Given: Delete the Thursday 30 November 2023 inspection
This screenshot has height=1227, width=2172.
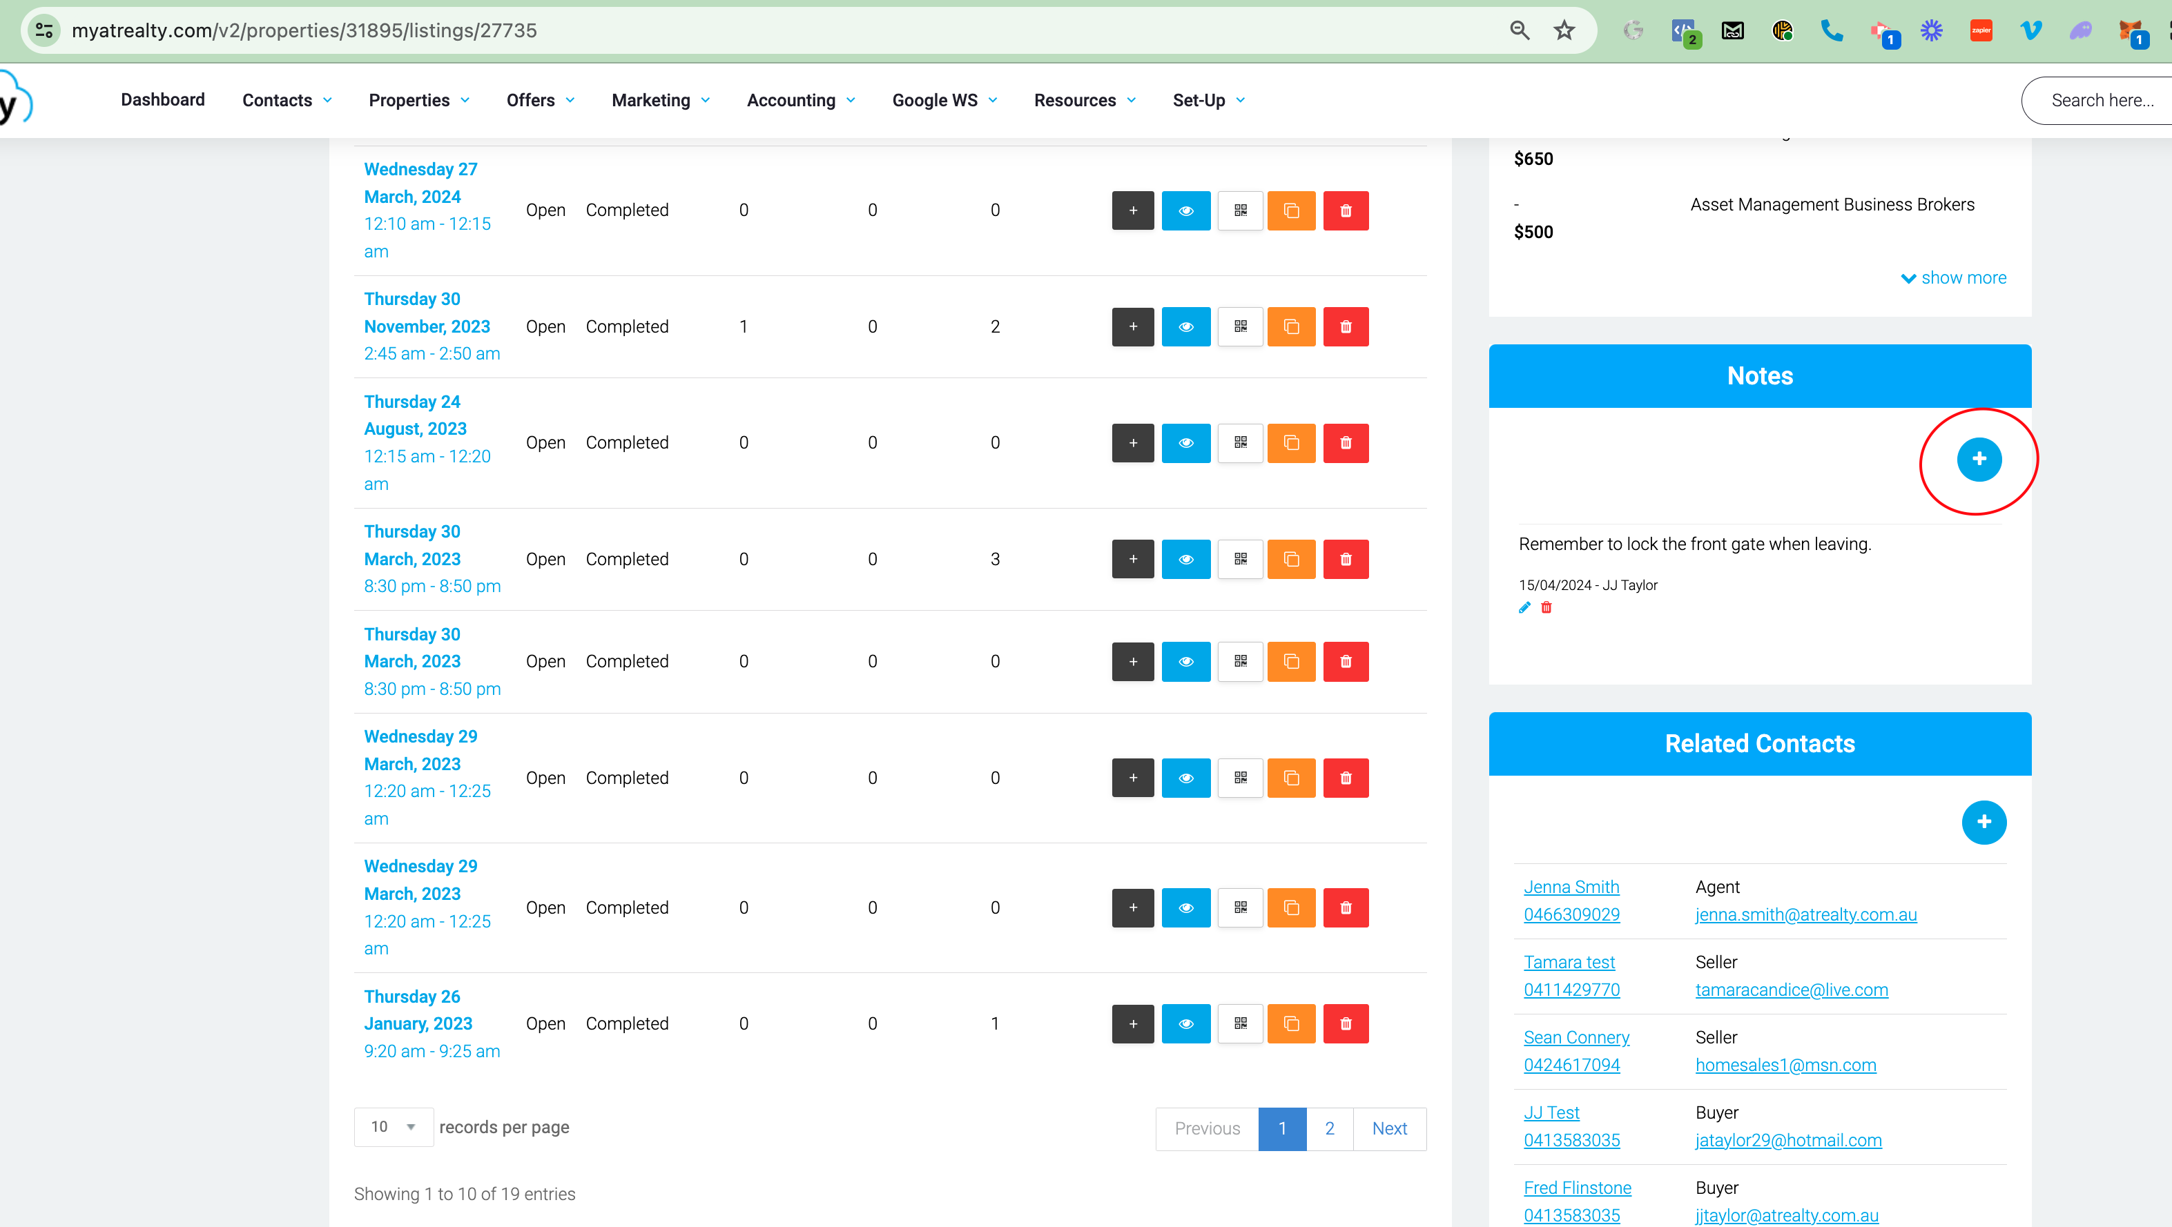Looking at the screenshot, I should click(1346, 327).
